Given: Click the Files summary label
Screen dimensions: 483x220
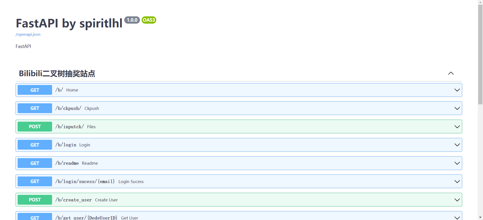Looking at the screenshot, I should [x=91, y=127].
